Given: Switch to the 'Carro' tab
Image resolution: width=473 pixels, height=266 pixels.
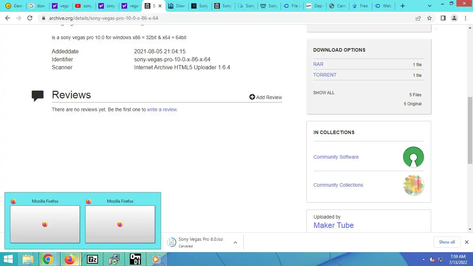Looking at the screenshot, I should pos(338,6).
